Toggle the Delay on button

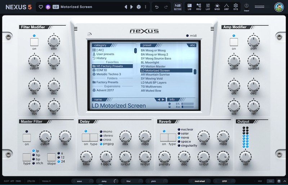pyautogui.click(x=86, y=137)
